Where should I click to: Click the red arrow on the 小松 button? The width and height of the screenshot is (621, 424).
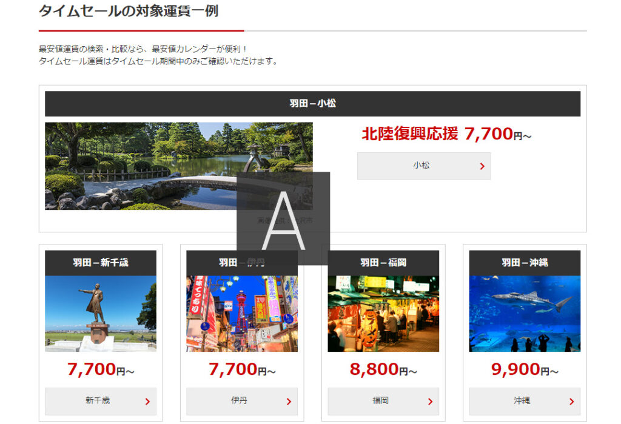pos(482,166)
